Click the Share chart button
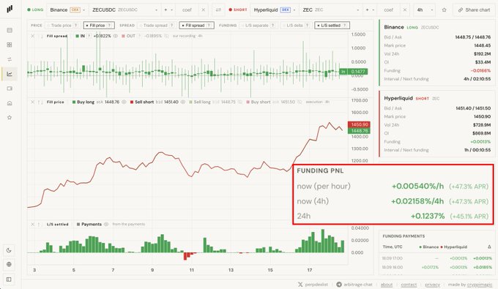The image size is (498, 289). point(474,10)
